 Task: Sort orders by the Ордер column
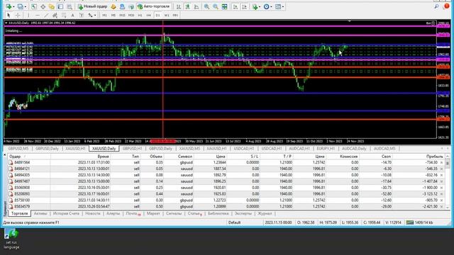15,157
